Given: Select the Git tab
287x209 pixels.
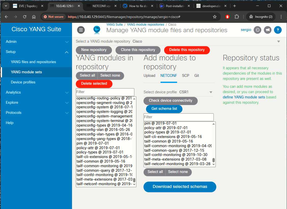Looking at the screenshot, I should click(x=197, y=76).
